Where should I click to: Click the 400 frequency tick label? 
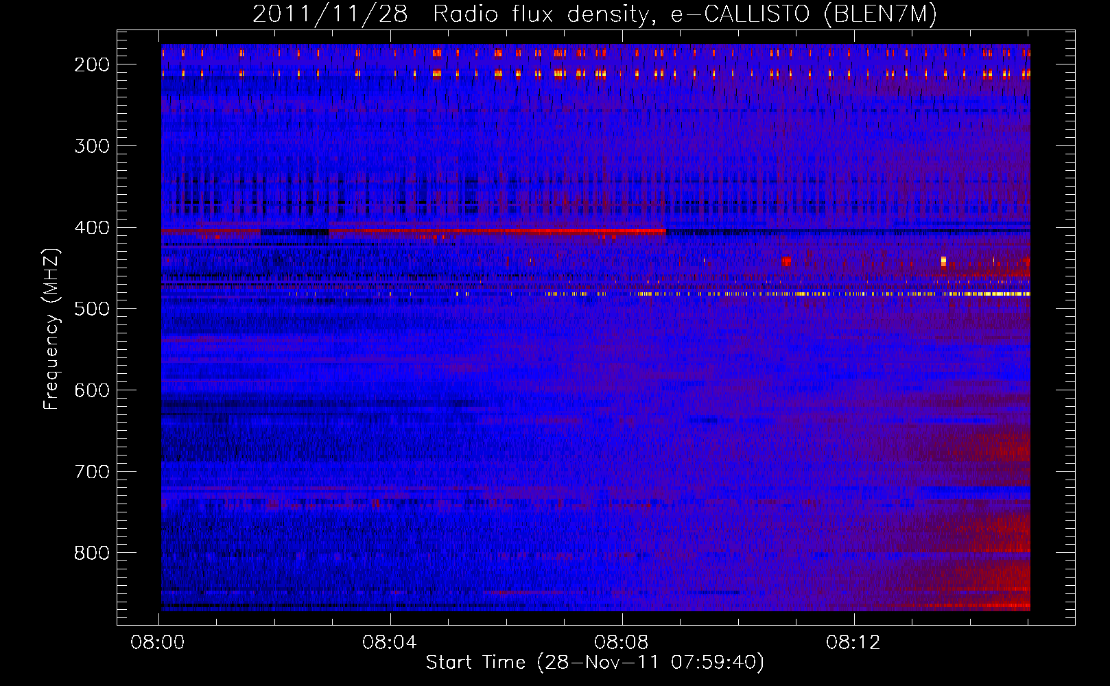[92, 228]
